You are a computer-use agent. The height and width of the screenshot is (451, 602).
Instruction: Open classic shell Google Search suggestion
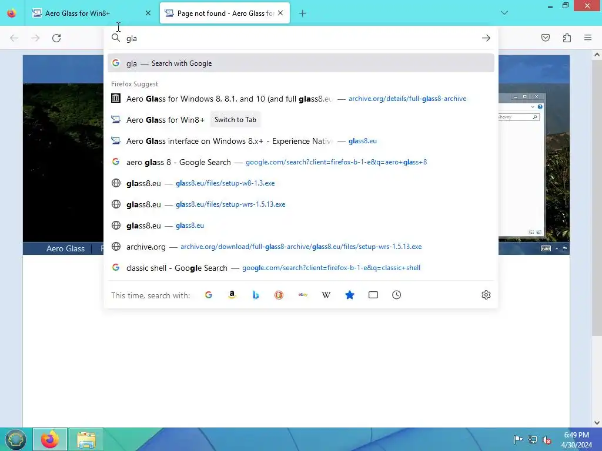point(301,268)
